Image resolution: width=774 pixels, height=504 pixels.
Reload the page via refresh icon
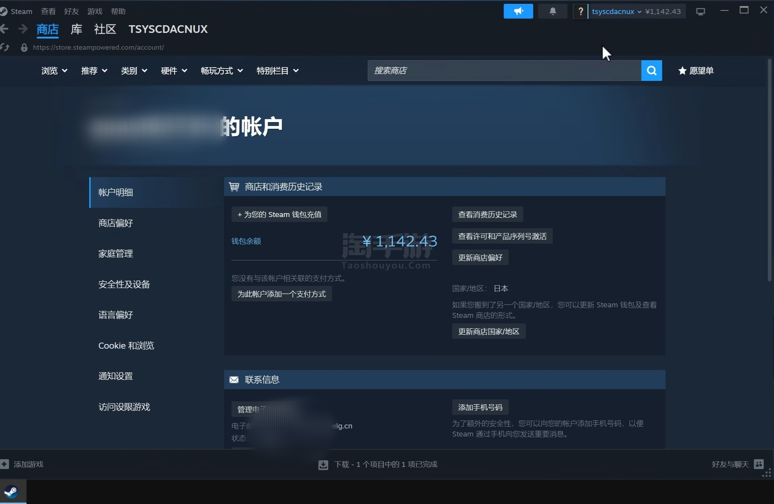click(5, 47)
